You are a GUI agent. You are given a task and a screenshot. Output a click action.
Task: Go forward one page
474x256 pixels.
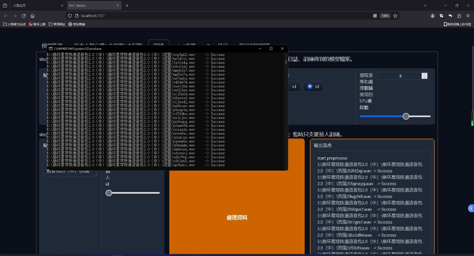point(14,16)
